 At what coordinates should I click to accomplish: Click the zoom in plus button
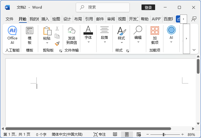[x=183, y=134]
